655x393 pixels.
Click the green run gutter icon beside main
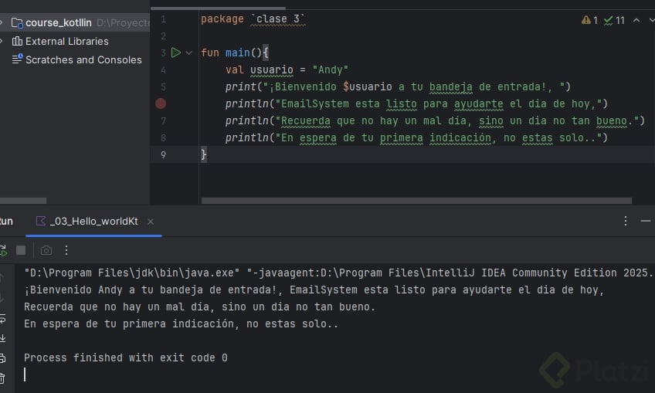tap(175, 53)
